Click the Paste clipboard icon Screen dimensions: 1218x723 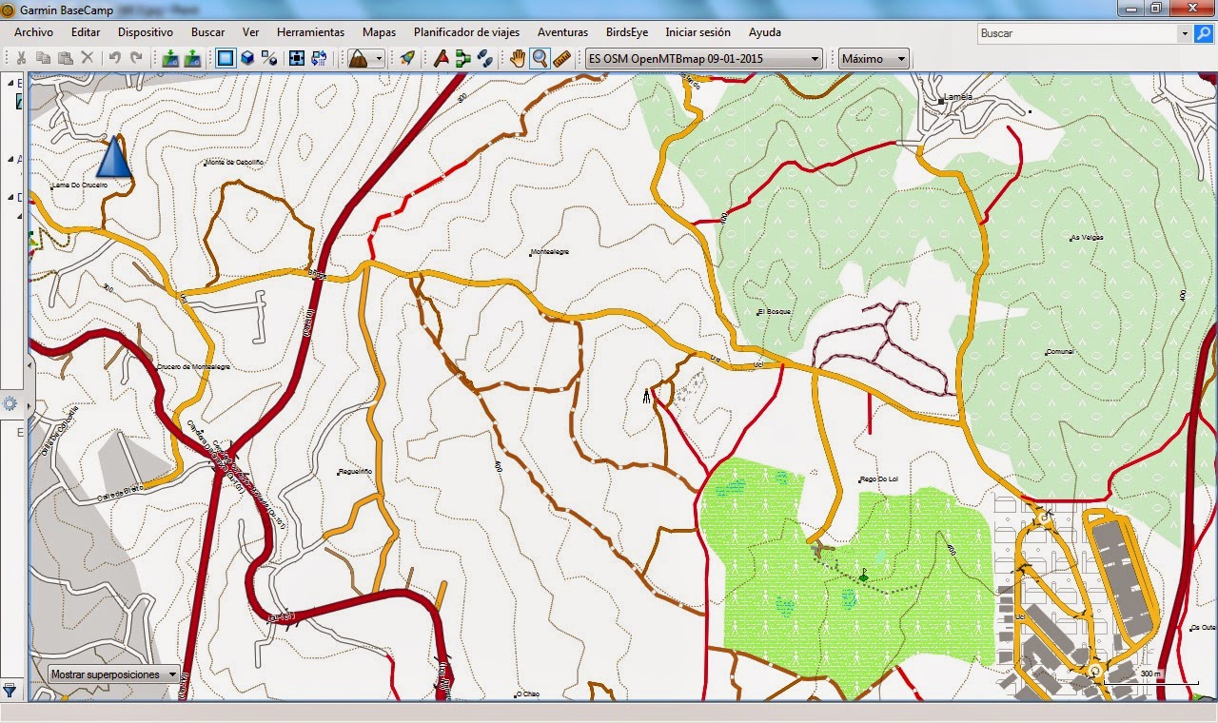pos(65,58)
